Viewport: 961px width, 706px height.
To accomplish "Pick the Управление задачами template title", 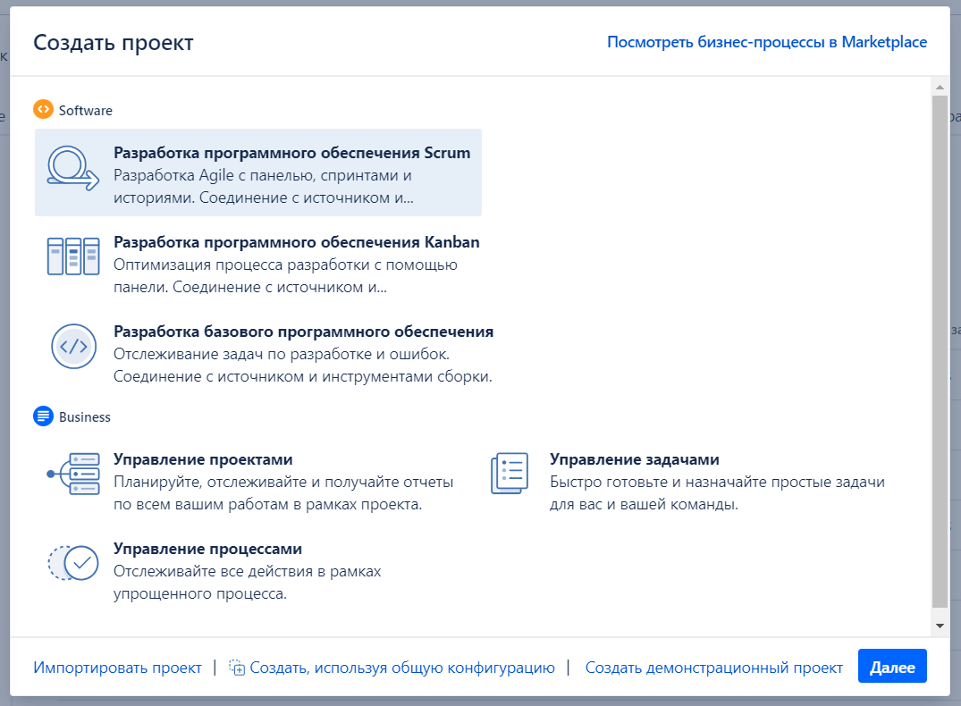I will pos(635,459).
